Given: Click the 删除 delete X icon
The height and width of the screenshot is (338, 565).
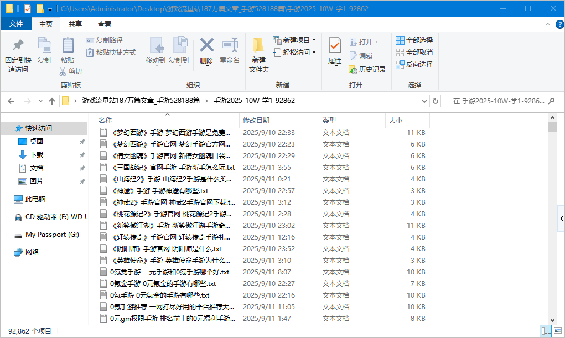Looking at the screenshot, I should pyautogui.click(x=206, y=45).
